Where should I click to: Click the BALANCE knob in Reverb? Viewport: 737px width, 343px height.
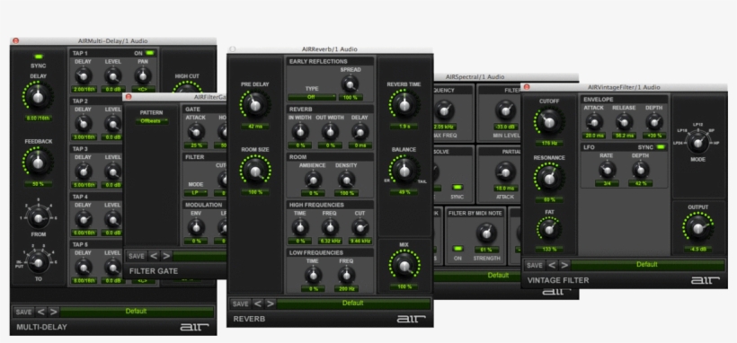point(404,171)
